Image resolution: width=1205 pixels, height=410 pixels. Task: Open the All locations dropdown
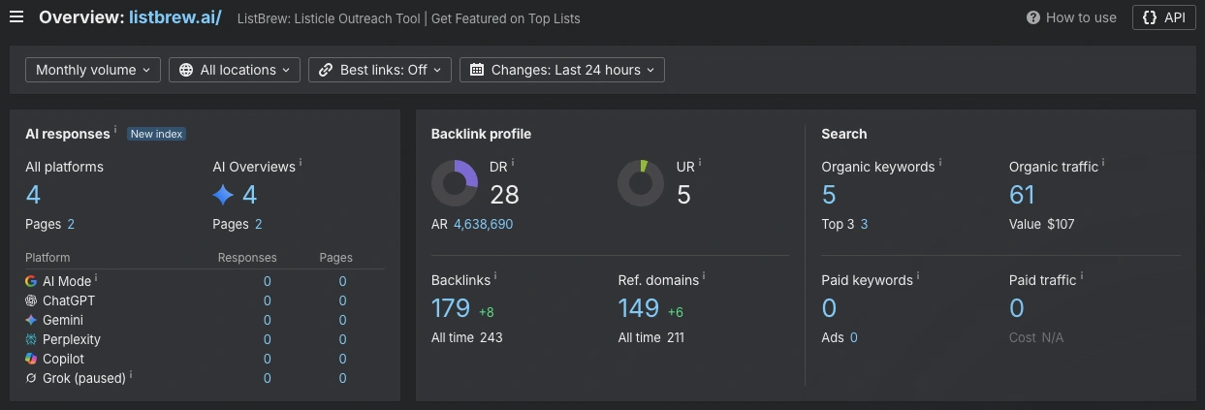235,70
